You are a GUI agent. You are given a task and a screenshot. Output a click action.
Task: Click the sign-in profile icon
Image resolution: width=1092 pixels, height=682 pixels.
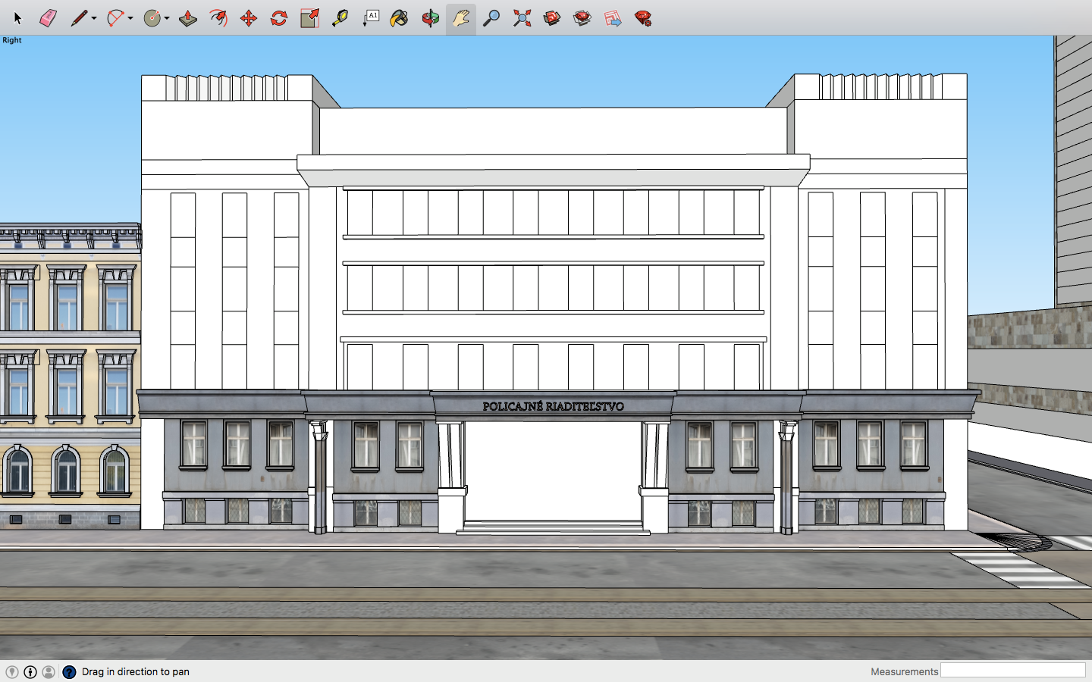(49, 672)
